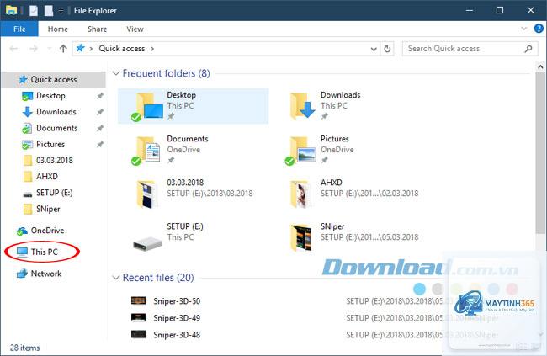This screenshot has width=547, height=356.
Task: Open Network in navigation pane
Action: pyautogui.click(x=45, y=274)
